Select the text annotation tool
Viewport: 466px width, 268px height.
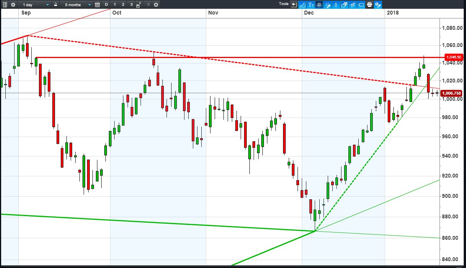click(311, 5)
